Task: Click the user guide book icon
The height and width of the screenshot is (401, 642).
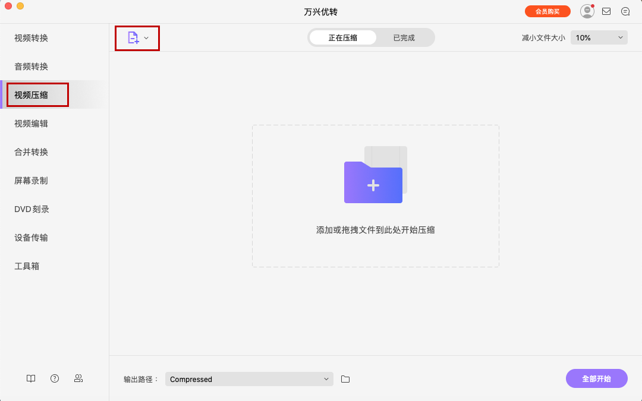Action: [x=30, y=378]
